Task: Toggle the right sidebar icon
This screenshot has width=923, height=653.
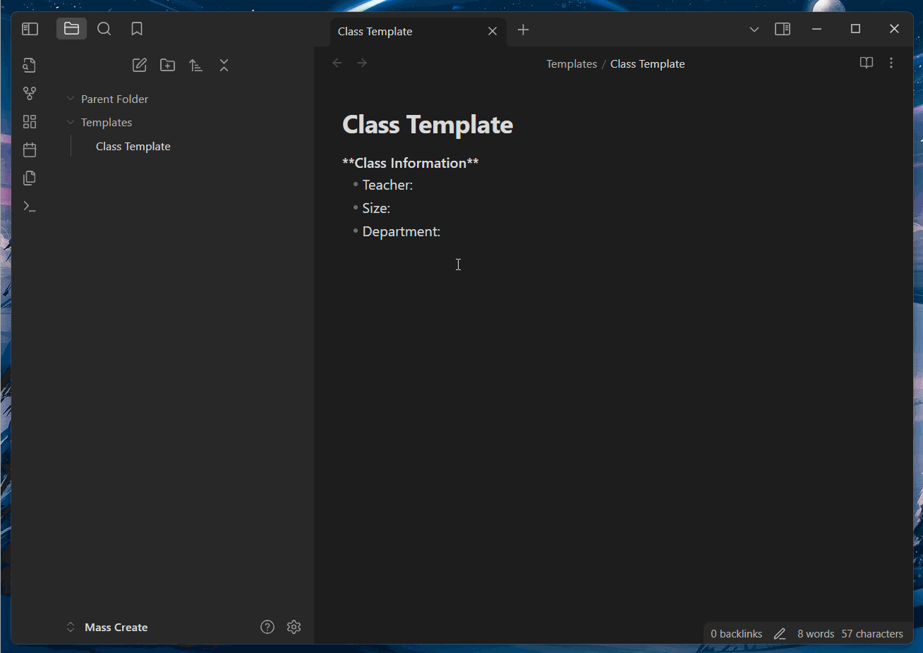Action: point(783,29)
